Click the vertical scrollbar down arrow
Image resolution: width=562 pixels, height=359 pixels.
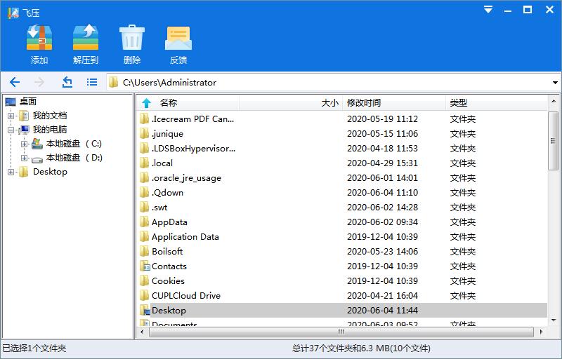point(553,319)
